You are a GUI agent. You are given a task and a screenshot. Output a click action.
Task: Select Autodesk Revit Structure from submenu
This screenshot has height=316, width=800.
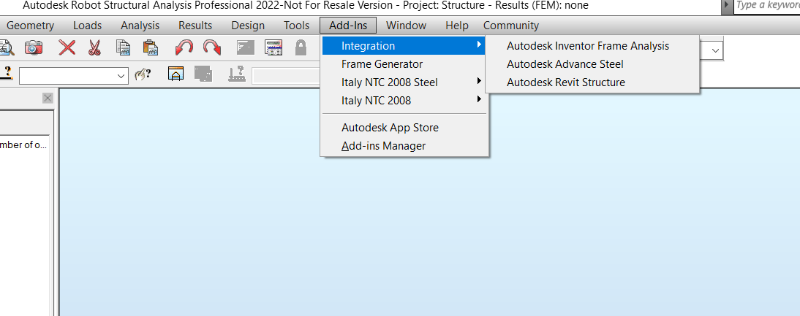pos(565,82)
